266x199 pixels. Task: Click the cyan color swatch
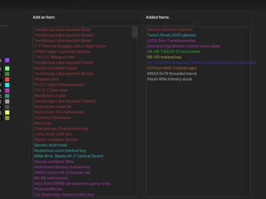(x=7, y=85)
